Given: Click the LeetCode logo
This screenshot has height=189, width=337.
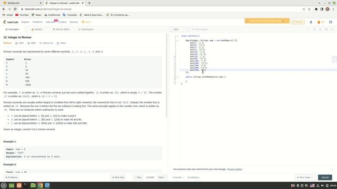Looking at the screenshot, I should click(11, 22).
